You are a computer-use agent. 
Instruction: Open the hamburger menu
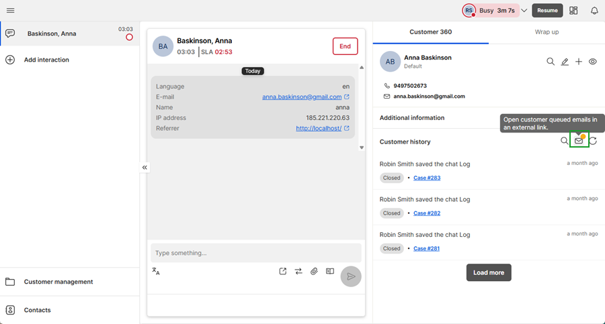[x=10, y=11]
